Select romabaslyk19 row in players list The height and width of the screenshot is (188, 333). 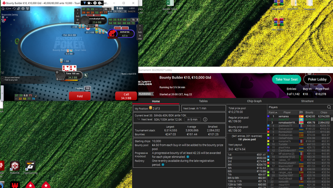click(x=298, y=122)
